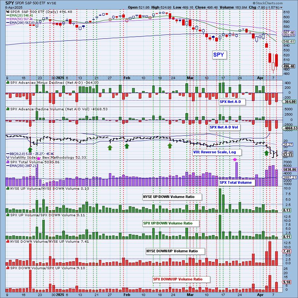This screenshot has height=298, width=298.
Task: Click the Close 496.48 reading in header
Action: coord(207,7)
